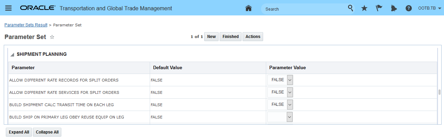Mark Parameter Set as favorite star
The image size is (444, 138).
coord(52,37)
